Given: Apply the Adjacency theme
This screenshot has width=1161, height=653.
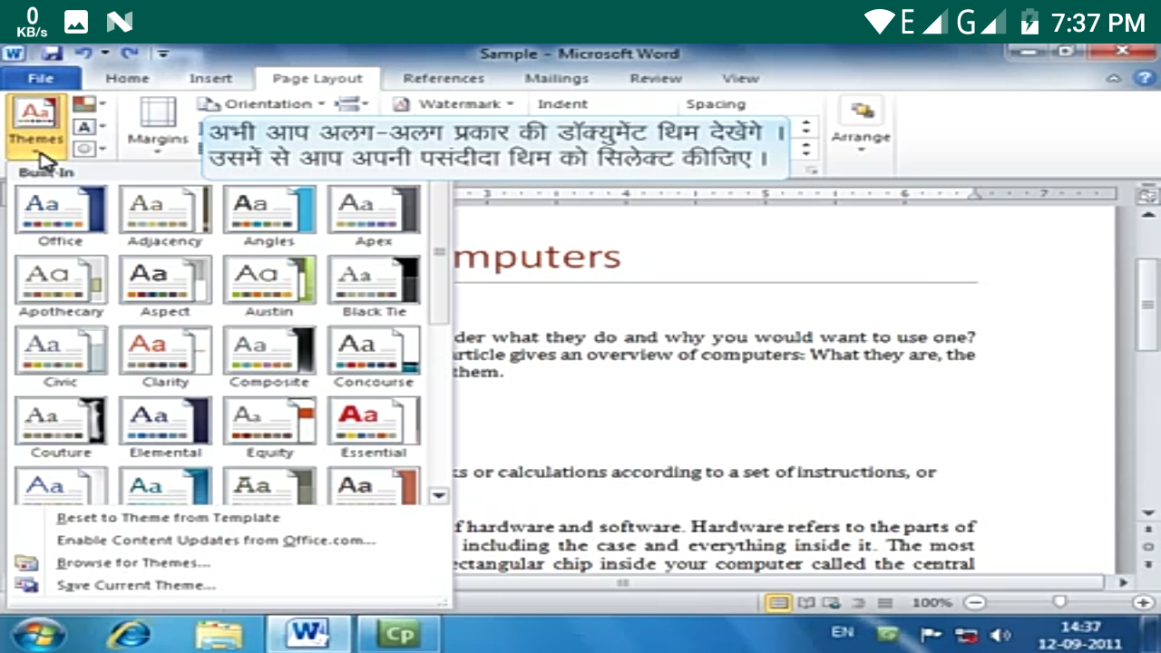Looking at the screenshot, I should click(x=165, y=216).
